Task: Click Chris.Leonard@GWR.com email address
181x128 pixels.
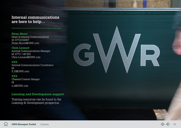Action: [x=26, y=57]
